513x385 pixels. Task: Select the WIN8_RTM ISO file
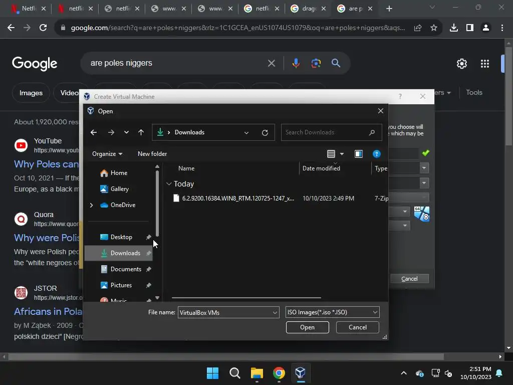pyautogui.click(x=238, y=199)
